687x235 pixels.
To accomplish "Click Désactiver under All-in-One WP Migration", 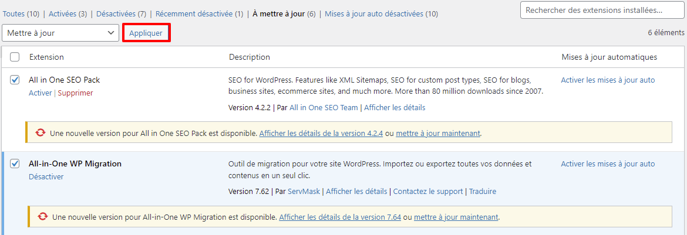I will 46,177.
